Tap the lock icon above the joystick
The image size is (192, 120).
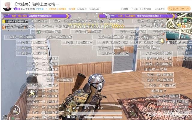28,72
